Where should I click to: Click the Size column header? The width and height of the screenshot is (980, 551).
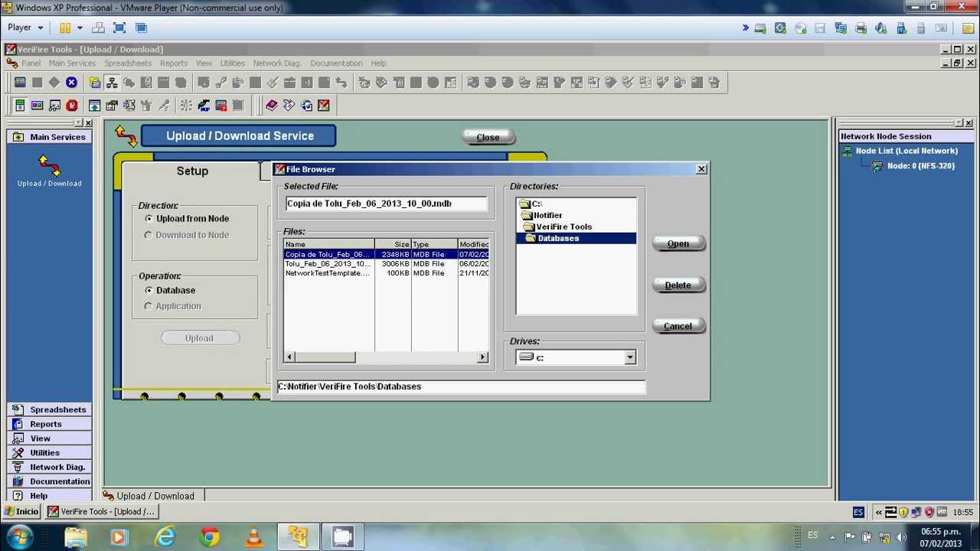(393, 244)
